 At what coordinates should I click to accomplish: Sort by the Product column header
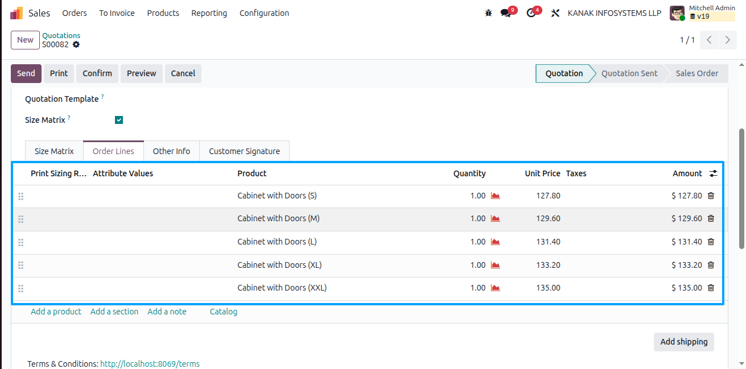click(x=252, y=173)
